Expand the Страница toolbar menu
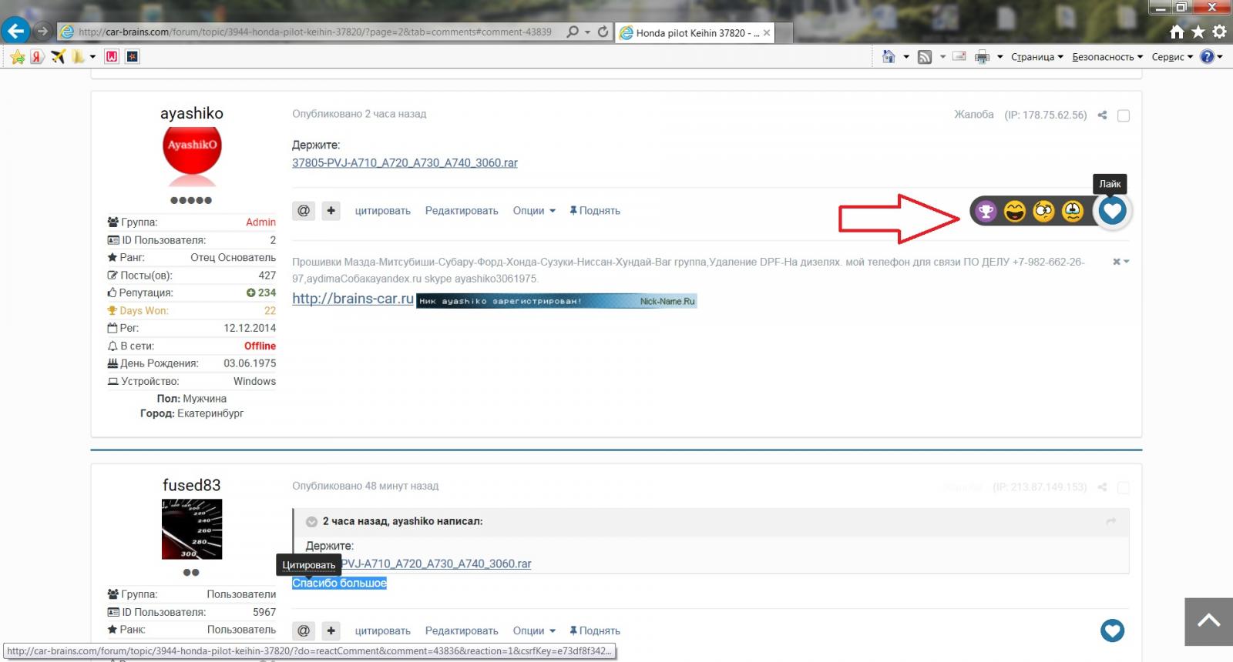 1036,57
